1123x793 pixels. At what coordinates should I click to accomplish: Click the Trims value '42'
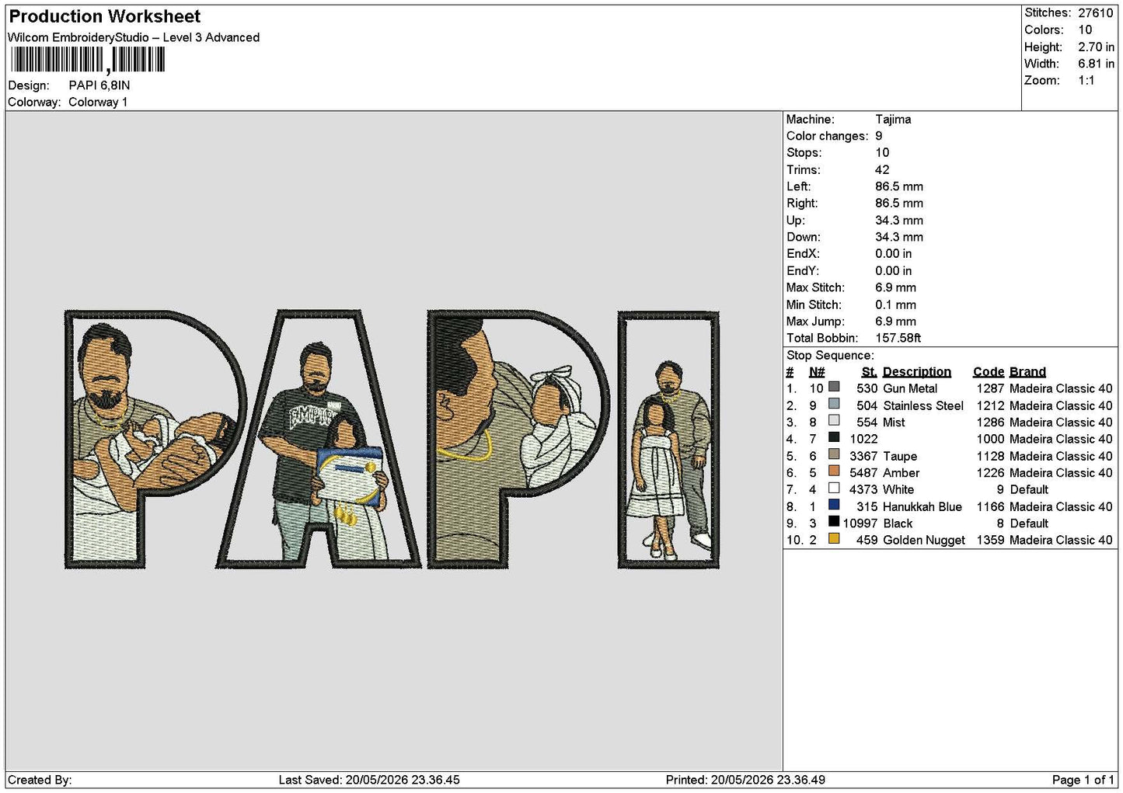(882, 169)
